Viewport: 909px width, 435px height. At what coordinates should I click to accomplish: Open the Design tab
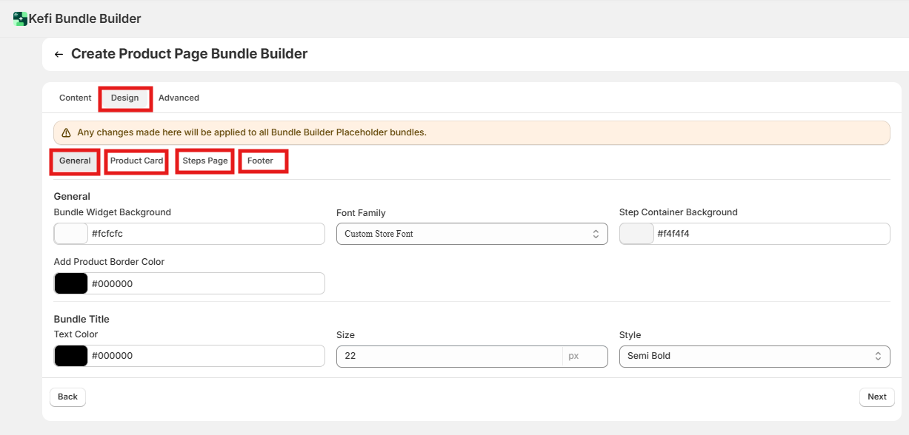[x=125, y=98]
